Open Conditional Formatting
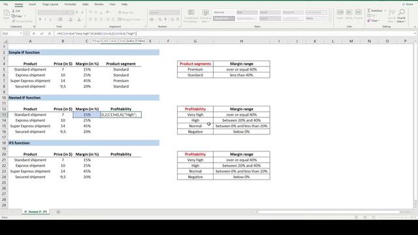 (x=191, y=16)
